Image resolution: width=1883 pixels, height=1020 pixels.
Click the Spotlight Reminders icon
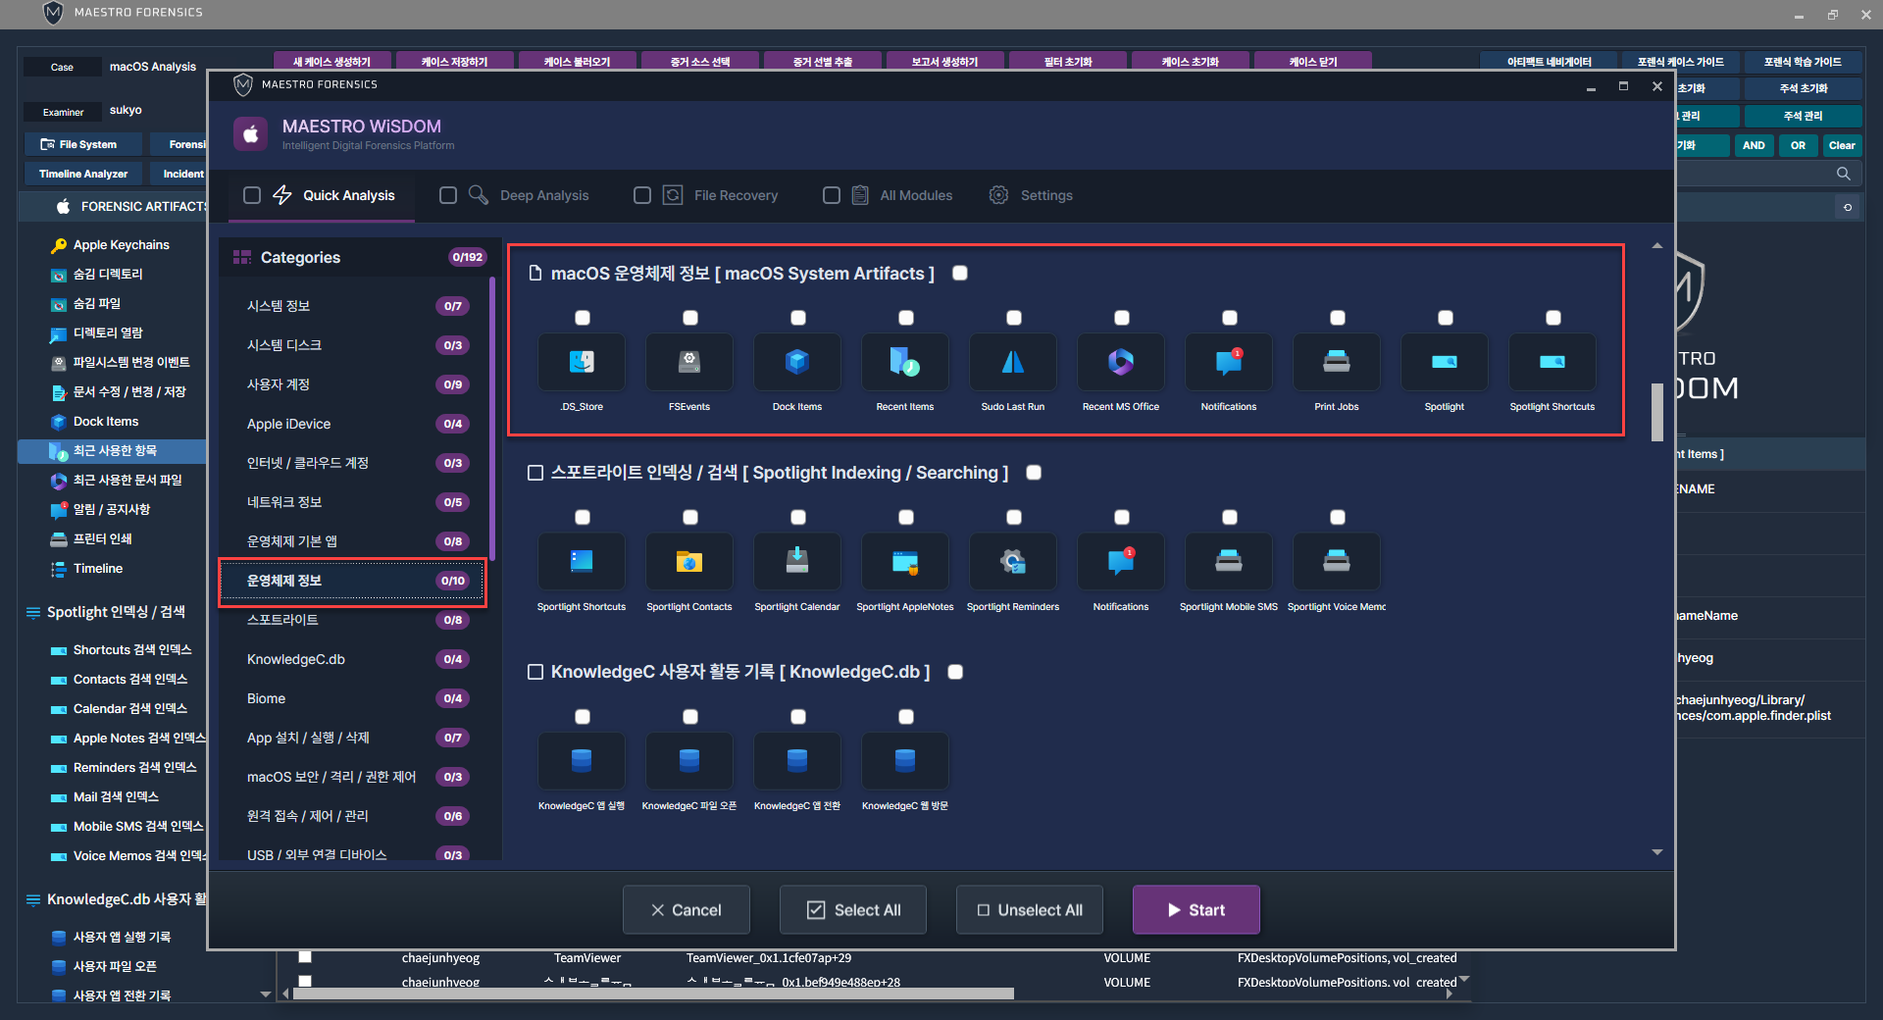click(1013, 562)
